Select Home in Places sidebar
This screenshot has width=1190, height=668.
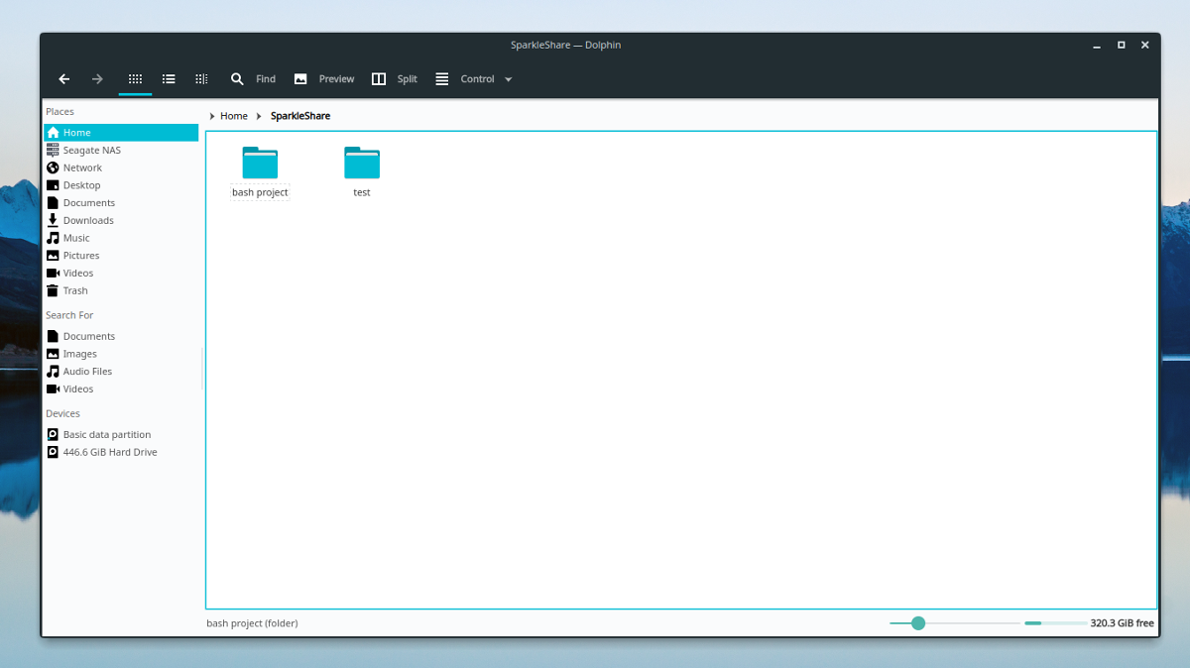(x=121, y=133)
